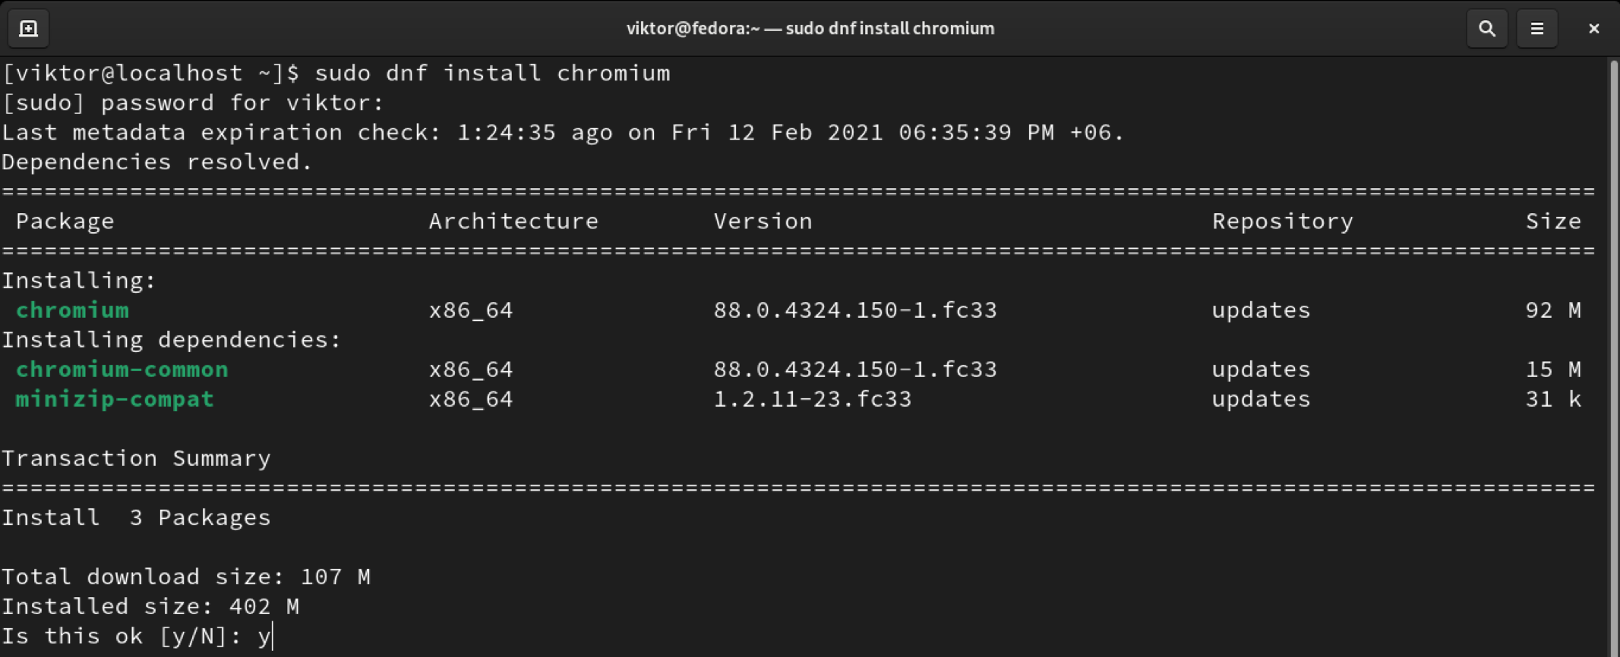1620x657 pixels.
Task: Click the Total download size line
Action: pyautogui.click(x=186, y=577)
